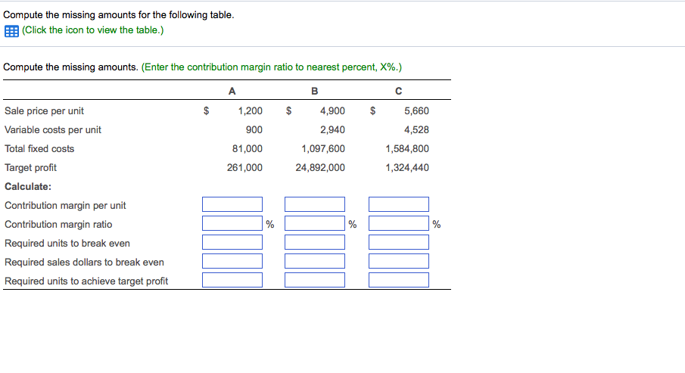Activate Required units to achieve target profit A
This screenshot has height=373, width=685.
coord(232,280)
